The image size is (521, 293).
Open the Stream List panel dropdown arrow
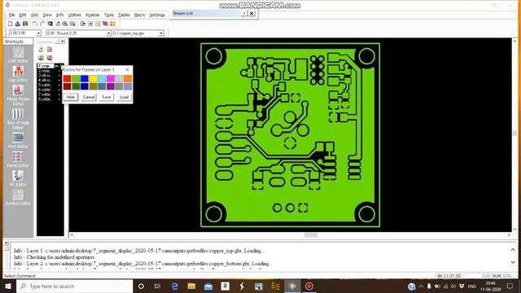coord(244,13)
